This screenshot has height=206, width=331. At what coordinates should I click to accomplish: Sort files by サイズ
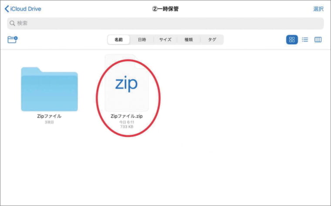(165, 40)
